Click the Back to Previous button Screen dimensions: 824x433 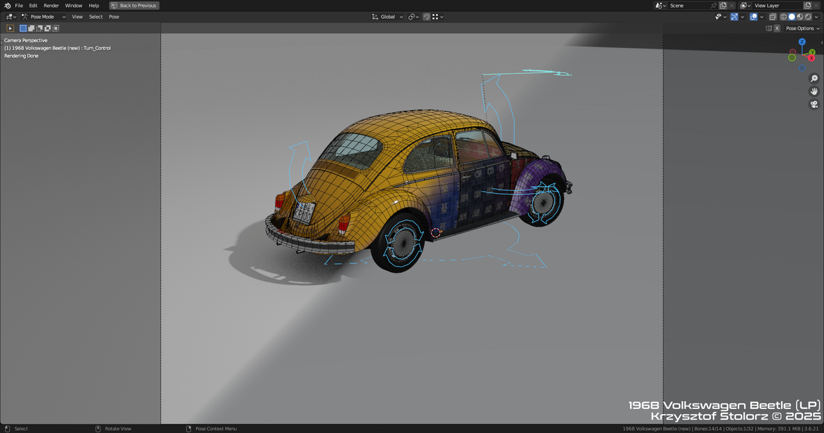134,5
